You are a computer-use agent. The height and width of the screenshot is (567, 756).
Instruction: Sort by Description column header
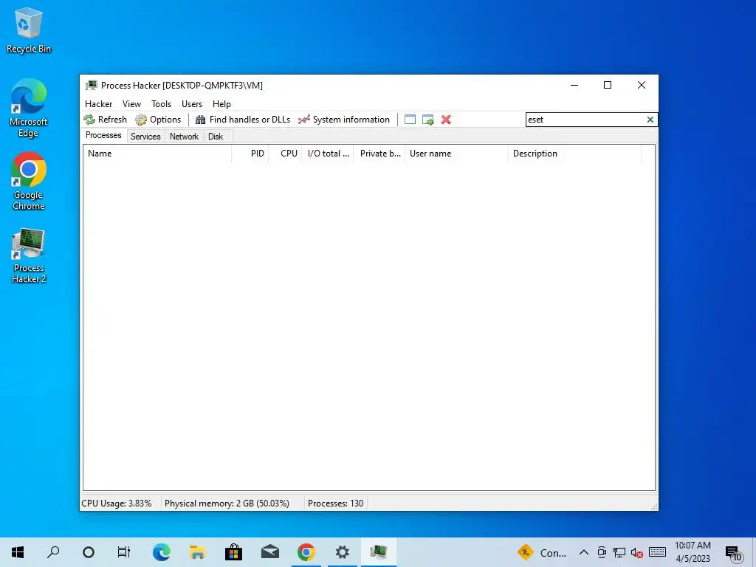(574, 154)
